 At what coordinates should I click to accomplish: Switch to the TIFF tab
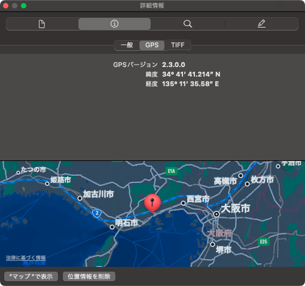point(178,45)
